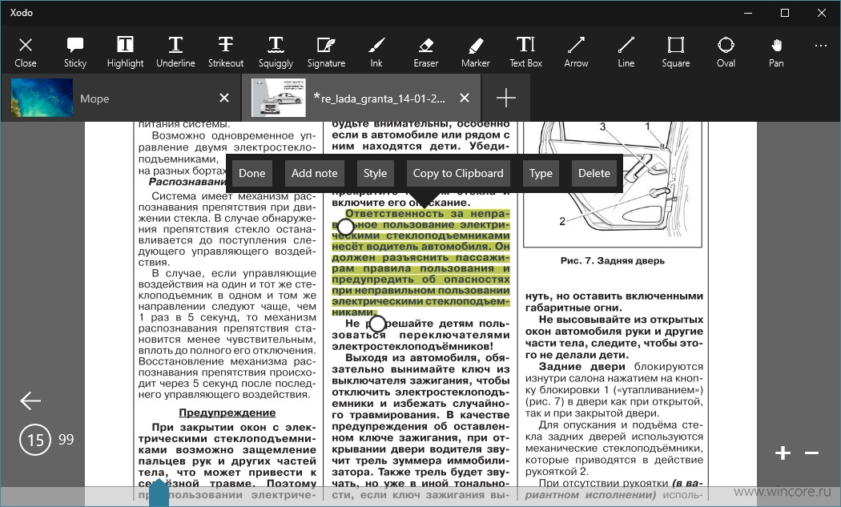Select the Ink drawing tool
The width and height of the screenshot is (841, 507).
point(376,52)
